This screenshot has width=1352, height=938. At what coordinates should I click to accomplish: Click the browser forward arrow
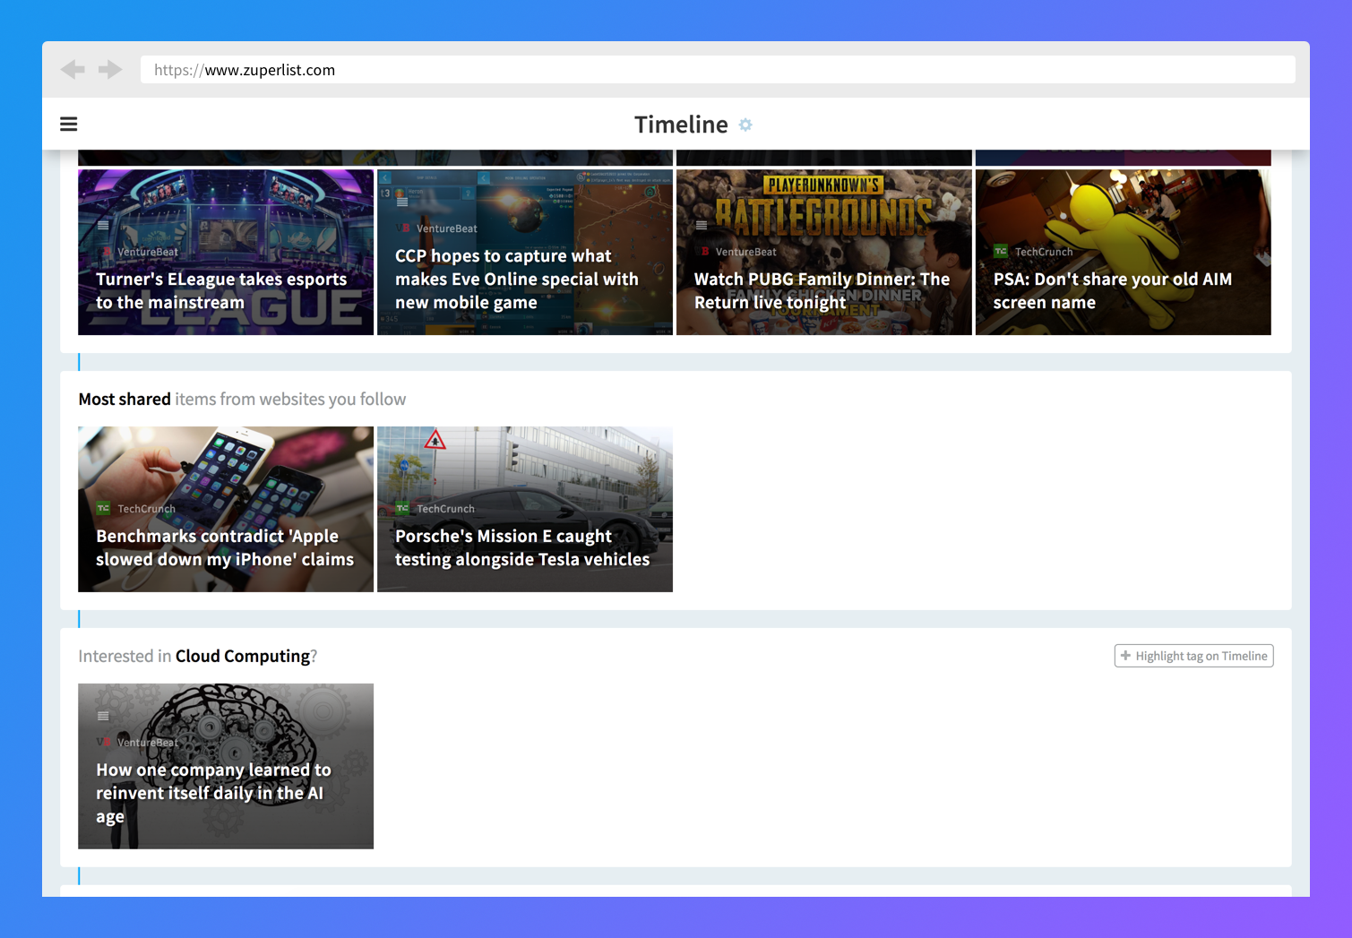pos(109,69)
